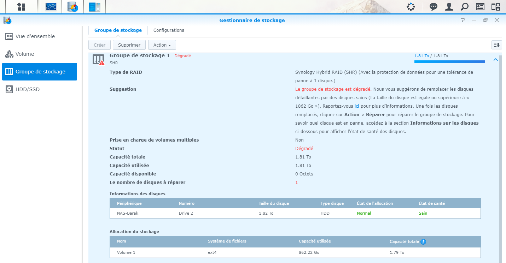
Task: Open the widgets panel icon
Action: [x=480, y=7]
